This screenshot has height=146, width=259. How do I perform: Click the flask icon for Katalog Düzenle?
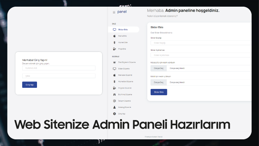click(x=114, y=107)
